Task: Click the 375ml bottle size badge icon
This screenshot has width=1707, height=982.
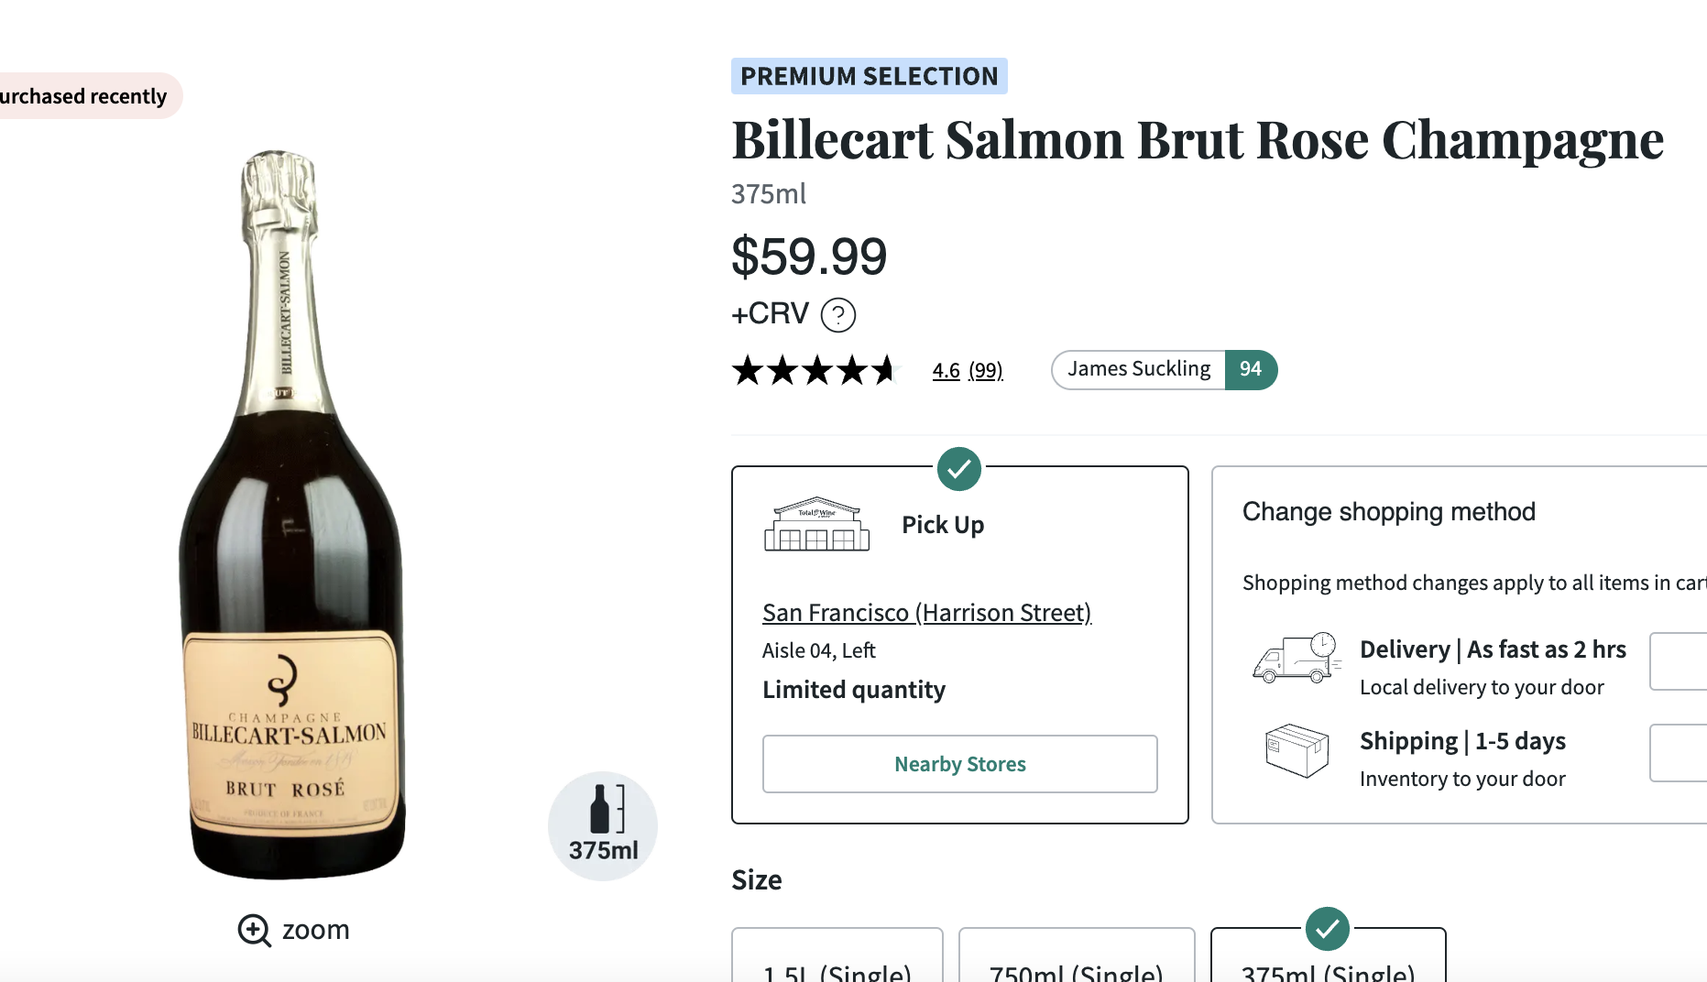Action: point(603,825)
